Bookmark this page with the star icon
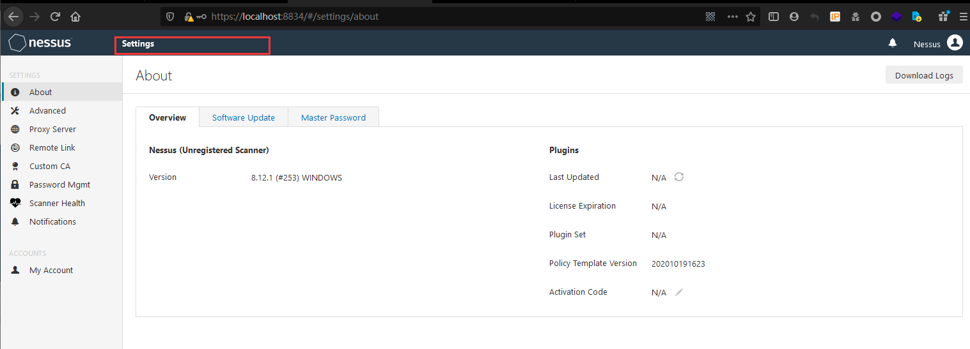Image resolution: width=970 pixels, height=349 pixels. point(751,17)
